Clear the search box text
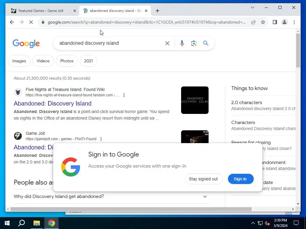 [167, 43]
